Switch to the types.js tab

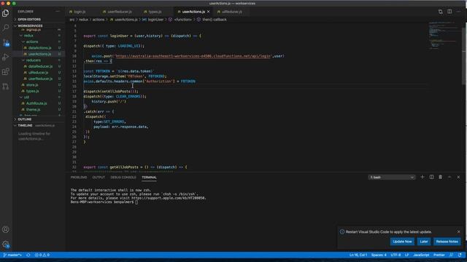pyautogui.click(x=155, y=12)
